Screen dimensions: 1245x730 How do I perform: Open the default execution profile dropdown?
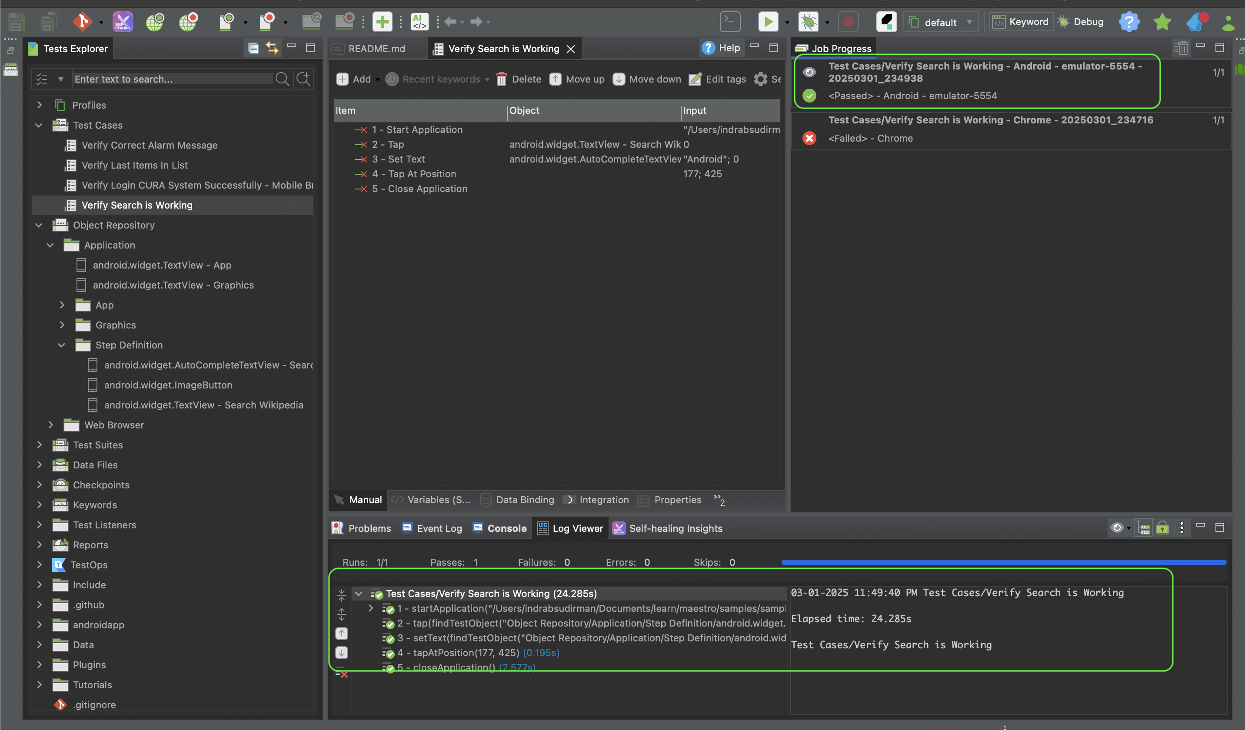[x=941, y=22]
